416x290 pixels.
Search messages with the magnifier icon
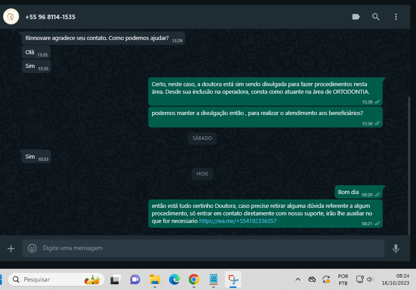[376, 17]
